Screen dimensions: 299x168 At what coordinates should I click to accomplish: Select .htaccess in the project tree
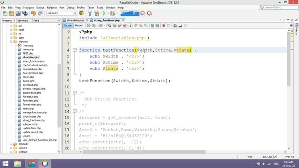coord(28,46)
